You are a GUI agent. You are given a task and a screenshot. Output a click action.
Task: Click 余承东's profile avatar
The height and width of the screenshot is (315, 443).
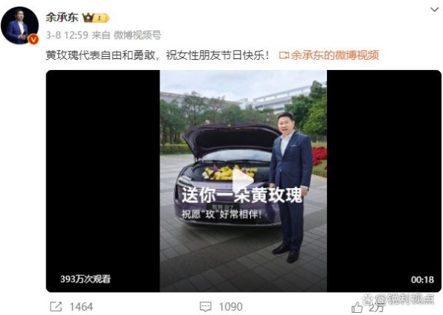point(19,26)
